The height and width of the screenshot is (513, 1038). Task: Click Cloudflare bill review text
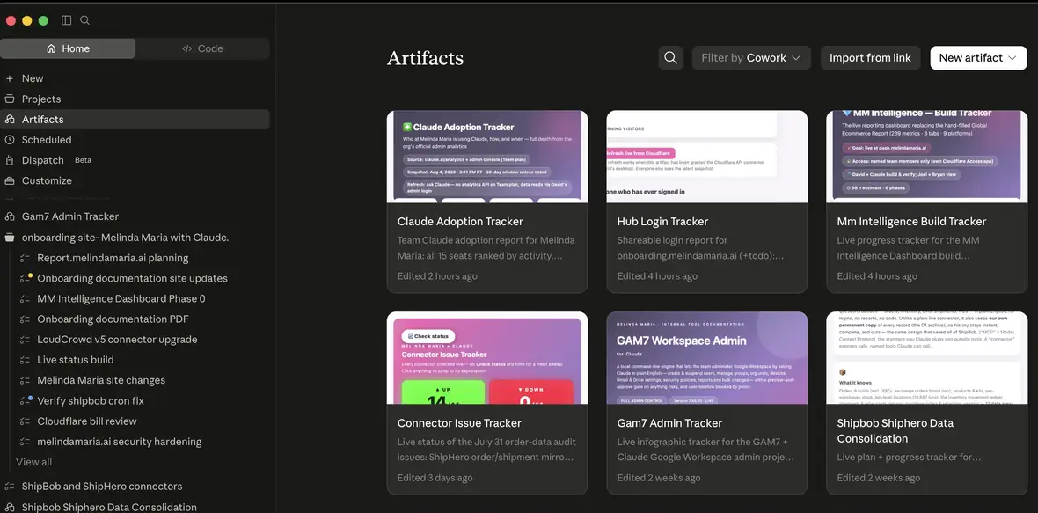pos(87,421)
